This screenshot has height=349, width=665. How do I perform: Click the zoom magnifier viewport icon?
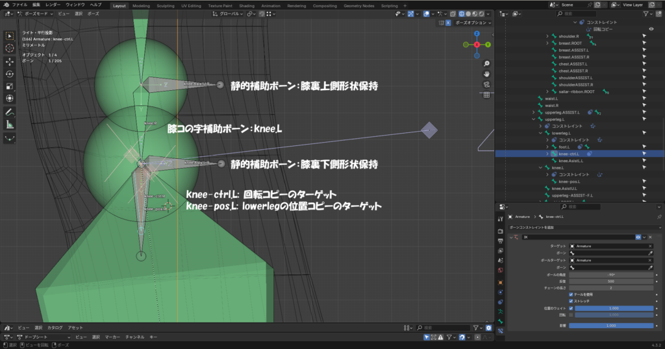486,64
